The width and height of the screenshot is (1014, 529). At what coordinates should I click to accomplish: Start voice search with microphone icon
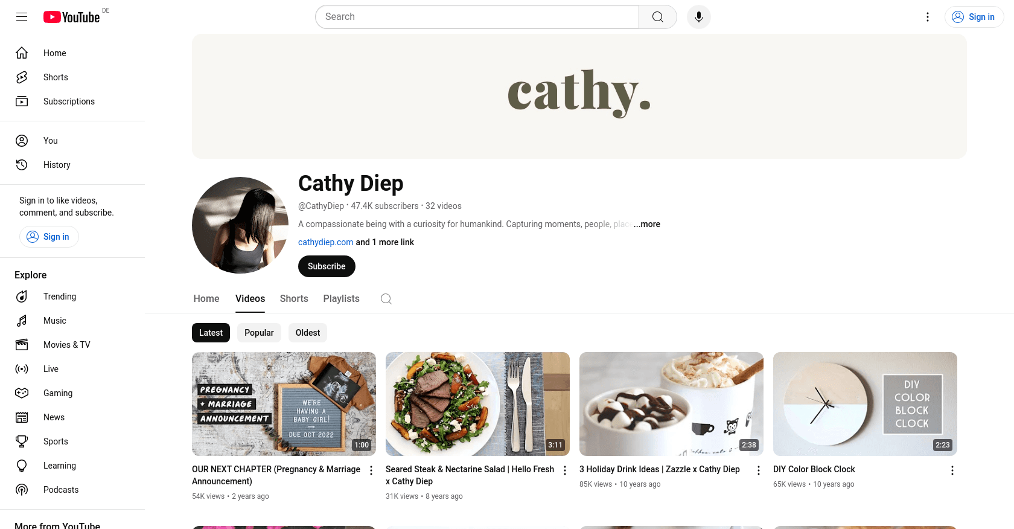click(699, 17)
